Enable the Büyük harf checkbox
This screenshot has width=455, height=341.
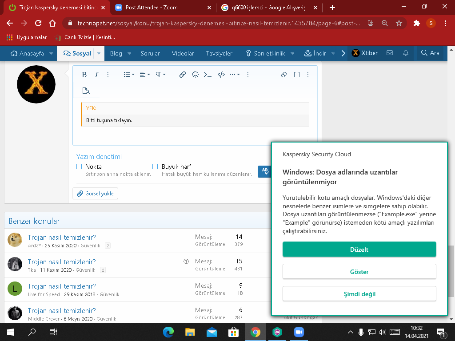155,167
